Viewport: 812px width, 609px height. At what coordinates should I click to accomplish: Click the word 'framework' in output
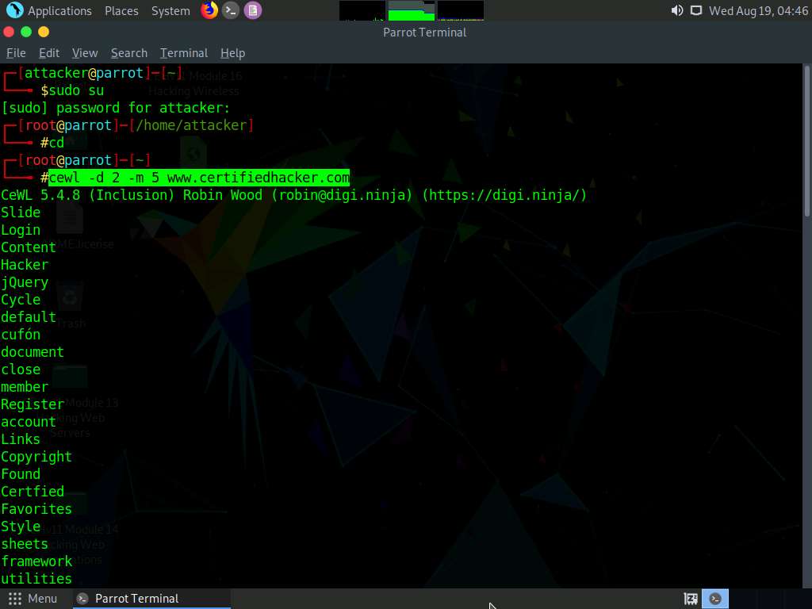[x=36, y=561]
